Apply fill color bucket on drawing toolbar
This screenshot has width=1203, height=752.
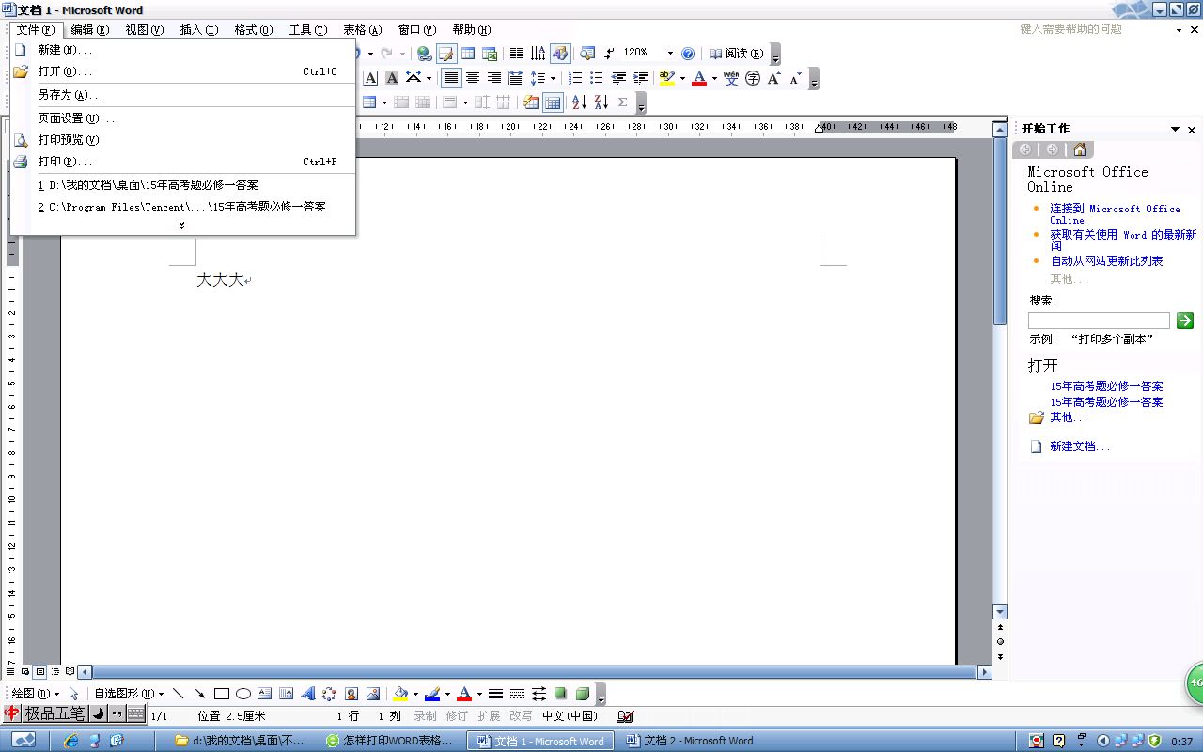click(401, 694)
